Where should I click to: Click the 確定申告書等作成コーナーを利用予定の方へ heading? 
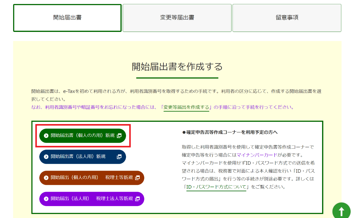click(230, 132)
